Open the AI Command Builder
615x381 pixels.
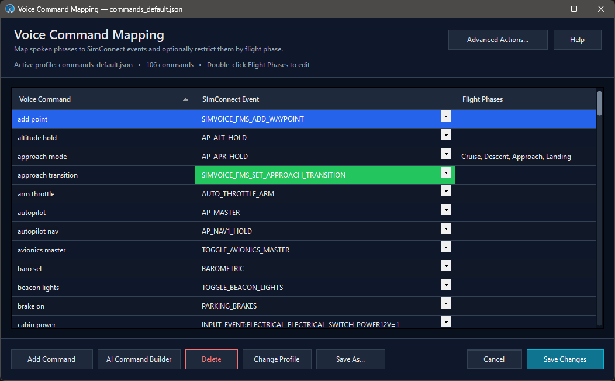[139, 359]
